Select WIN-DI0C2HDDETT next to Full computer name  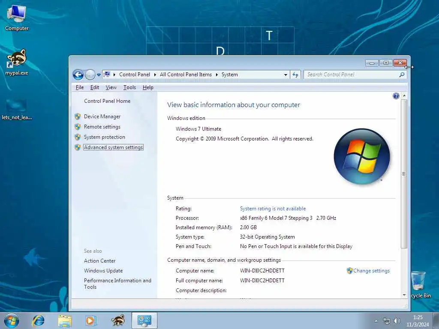tap(262, 281)
